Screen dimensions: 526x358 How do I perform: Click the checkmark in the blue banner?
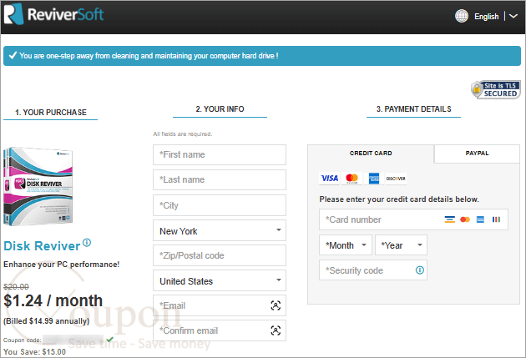[x=13, y=55]
